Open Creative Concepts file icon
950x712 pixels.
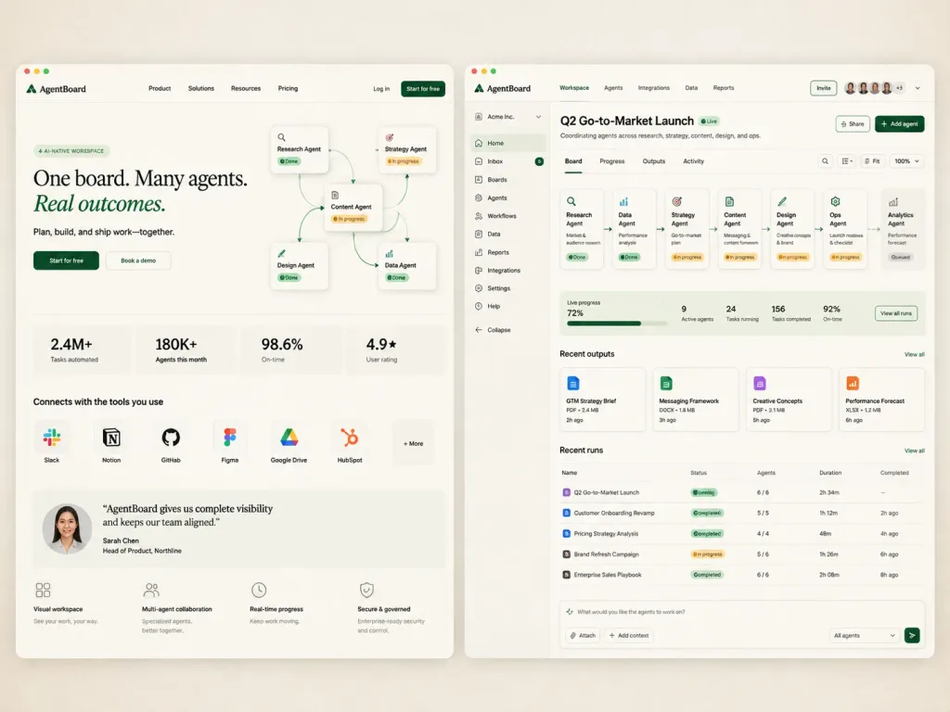(760, 383)
